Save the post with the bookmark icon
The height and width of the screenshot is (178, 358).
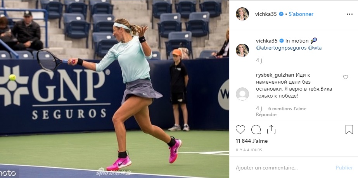click(349, 130)
